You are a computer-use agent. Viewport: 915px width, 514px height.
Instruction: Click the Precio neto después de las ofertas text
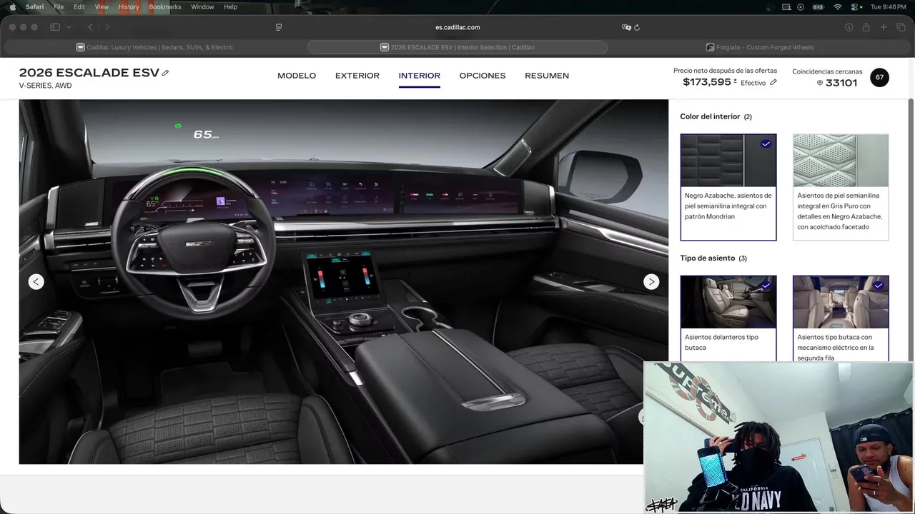pyautogui.click(x=725, y=71)
